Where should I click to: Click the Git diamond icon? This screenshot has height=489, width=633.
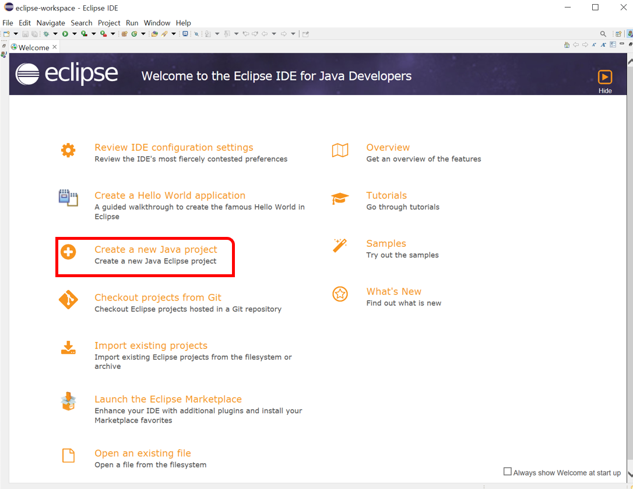[68, 299]
